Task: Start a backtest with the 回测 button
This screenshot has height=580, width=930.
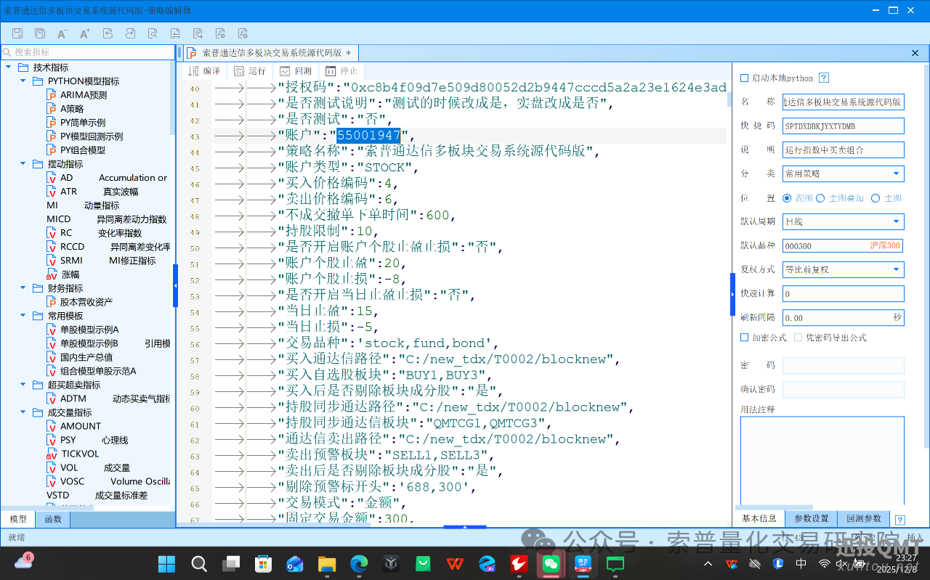Action: click(x=296, y=71)
